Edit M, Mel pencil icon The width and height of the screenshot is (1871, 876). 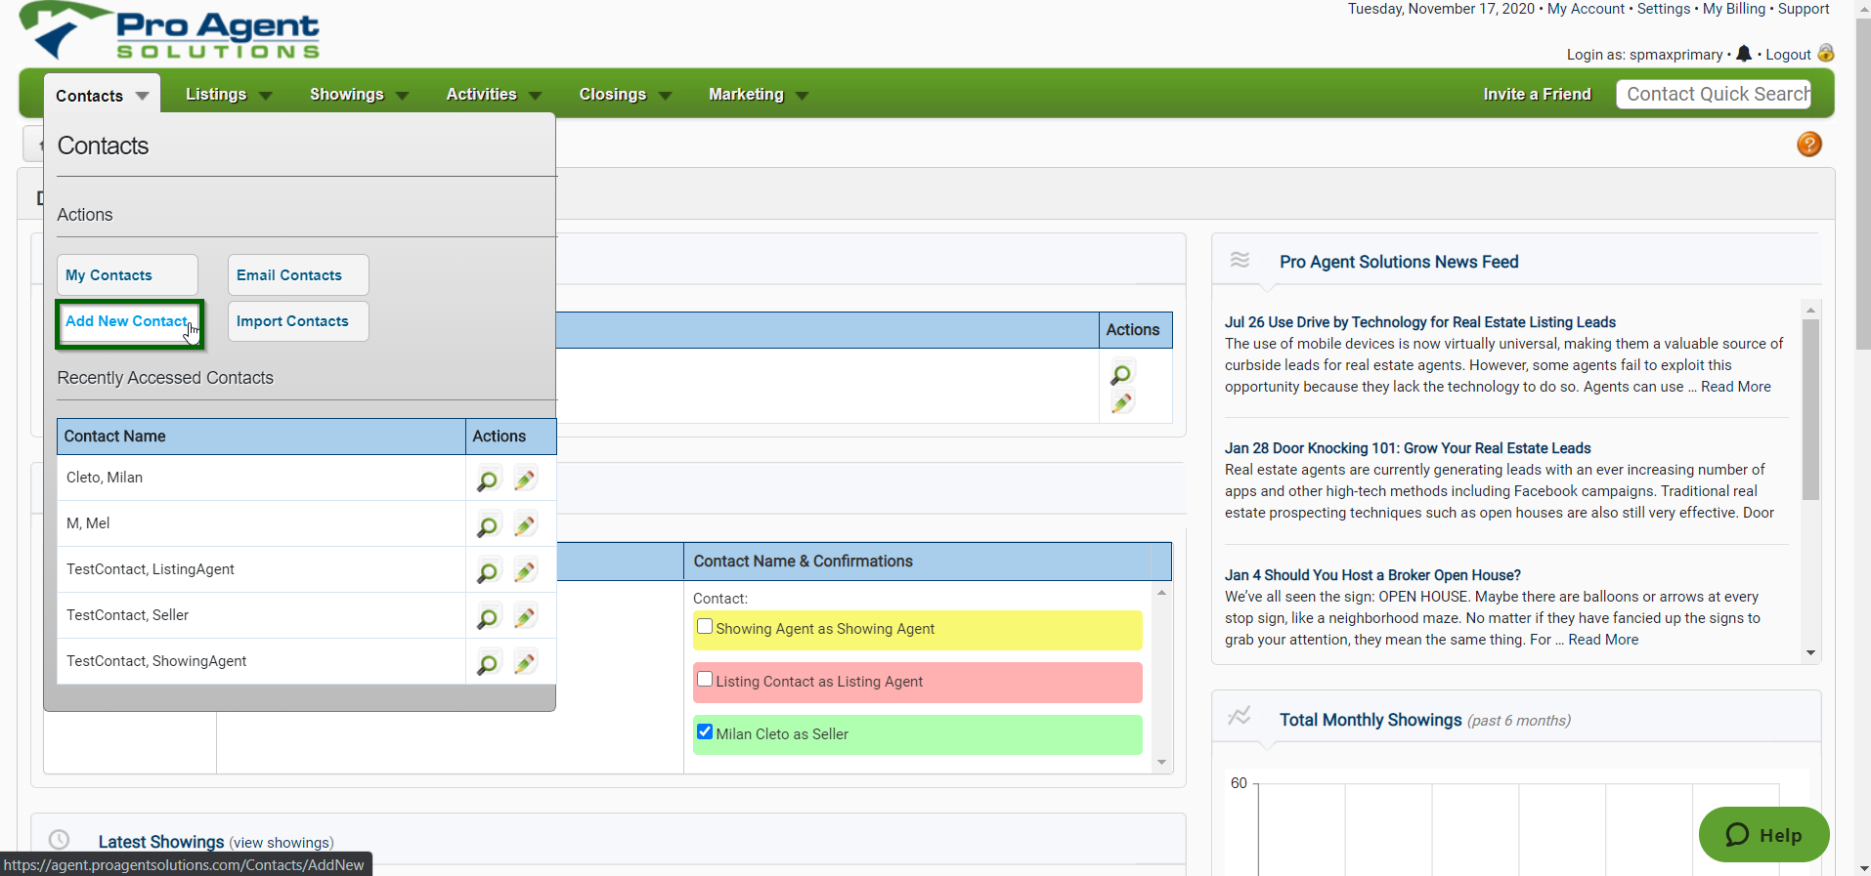525,525
